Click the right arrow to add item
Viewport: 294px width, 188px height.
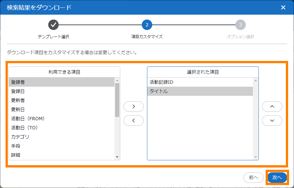point(134,107)
